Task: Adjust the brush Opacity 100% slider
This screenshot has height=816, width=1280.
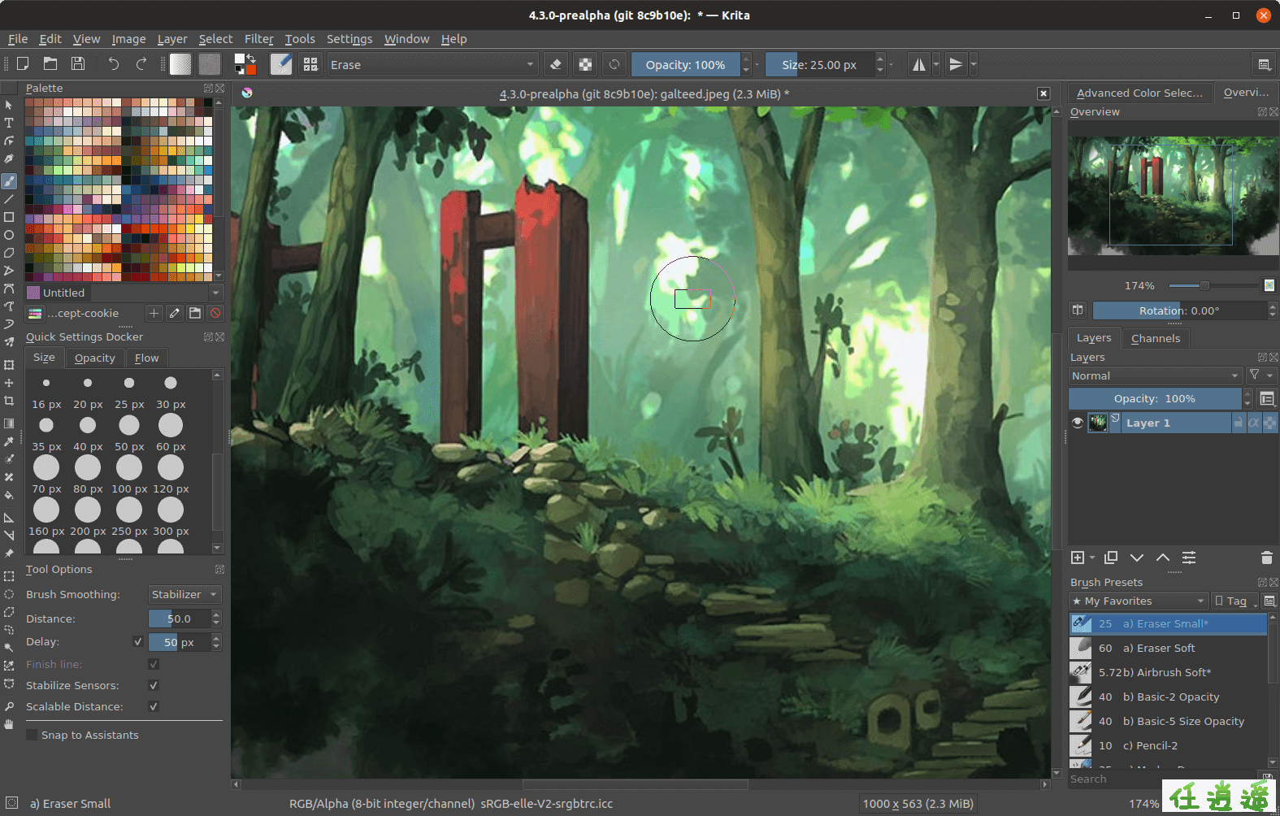Action: point(686,65)
